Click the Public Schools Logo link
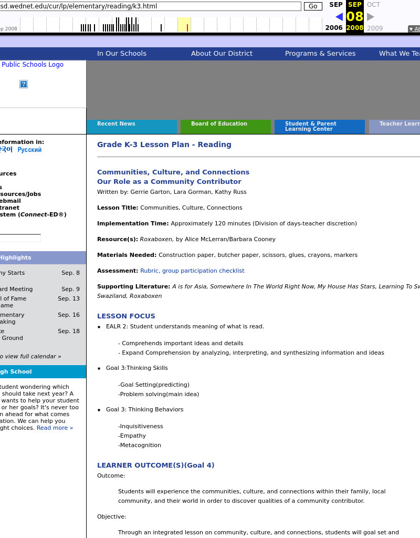The image size is (420, 538). (x=32, y=65)
